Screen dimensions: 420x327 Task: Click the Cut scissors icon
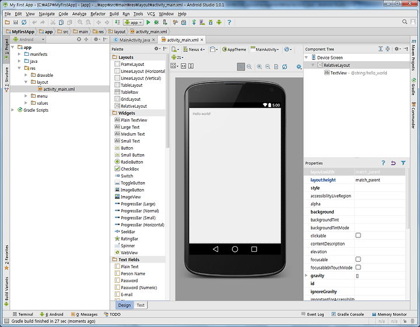53,23
